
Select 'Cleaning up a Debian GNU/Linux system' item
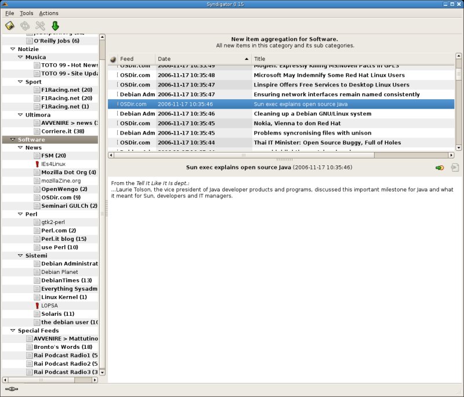coord(281,114)
